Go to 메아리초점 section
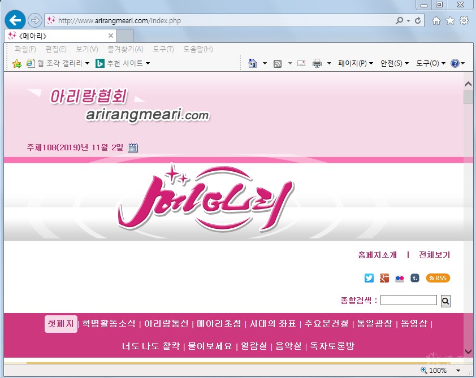This screenshot has height=378, width=476. pos(219,323)
